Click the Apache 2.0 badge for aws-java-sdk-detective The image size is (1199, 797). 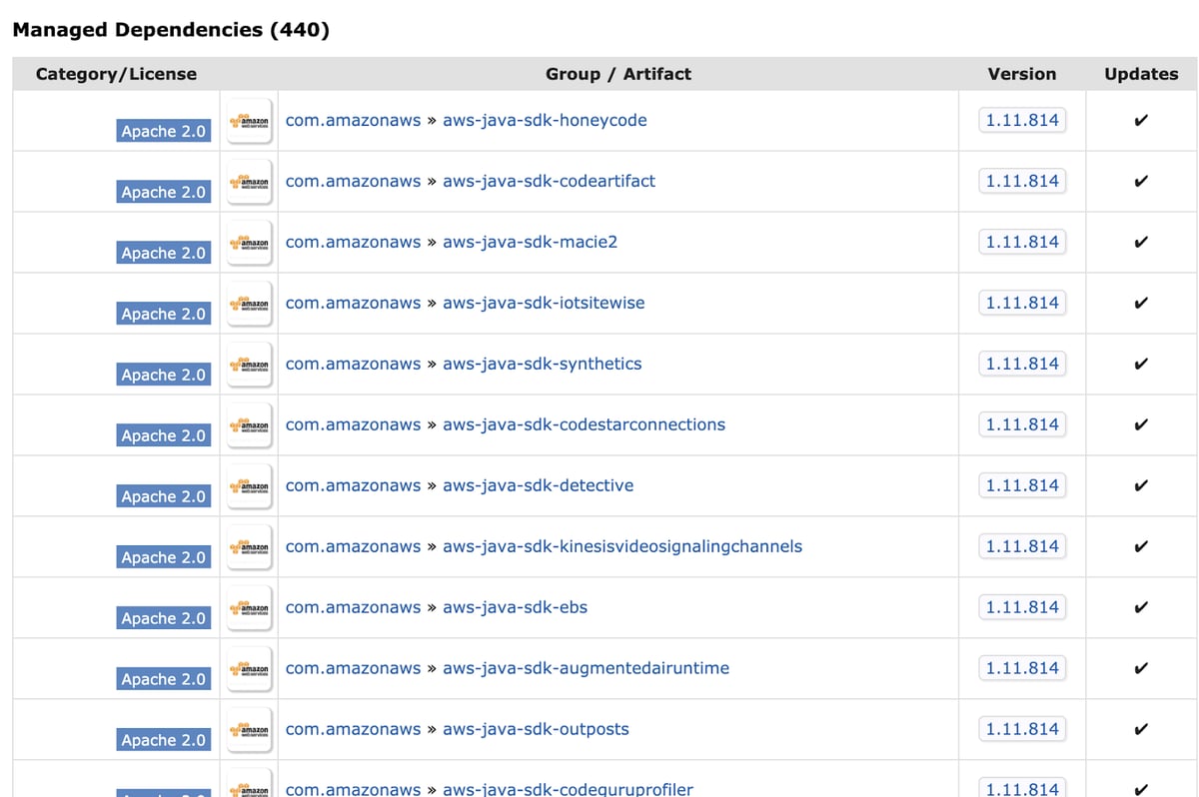pos(163,496)
